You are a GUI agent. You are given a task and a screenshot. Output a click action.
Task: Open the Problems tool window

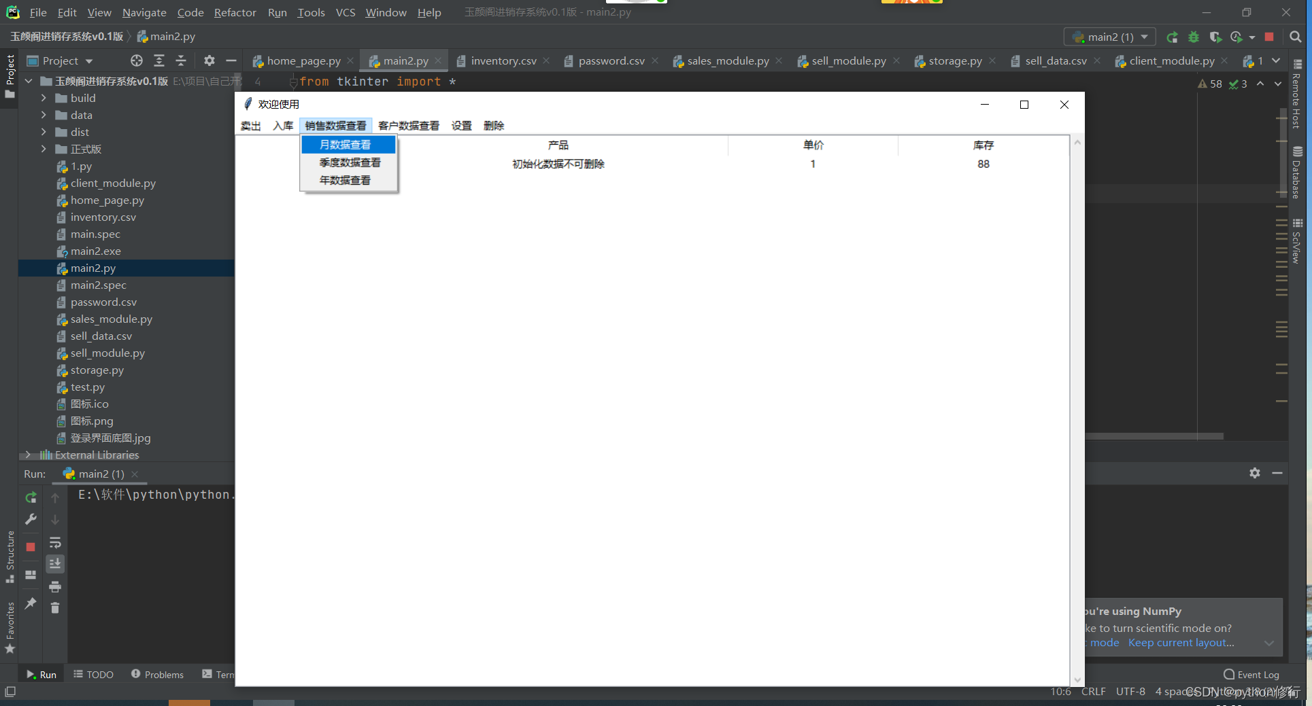[157, 675]
